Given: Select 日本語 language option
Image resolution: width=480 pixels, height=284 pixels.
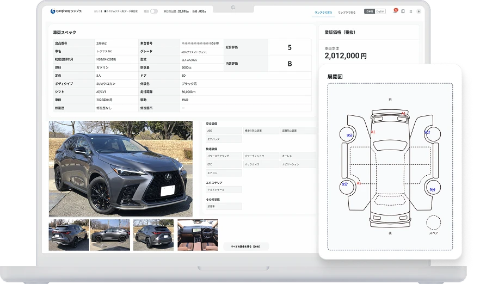Looking at the screenshot, I should 370,11.
